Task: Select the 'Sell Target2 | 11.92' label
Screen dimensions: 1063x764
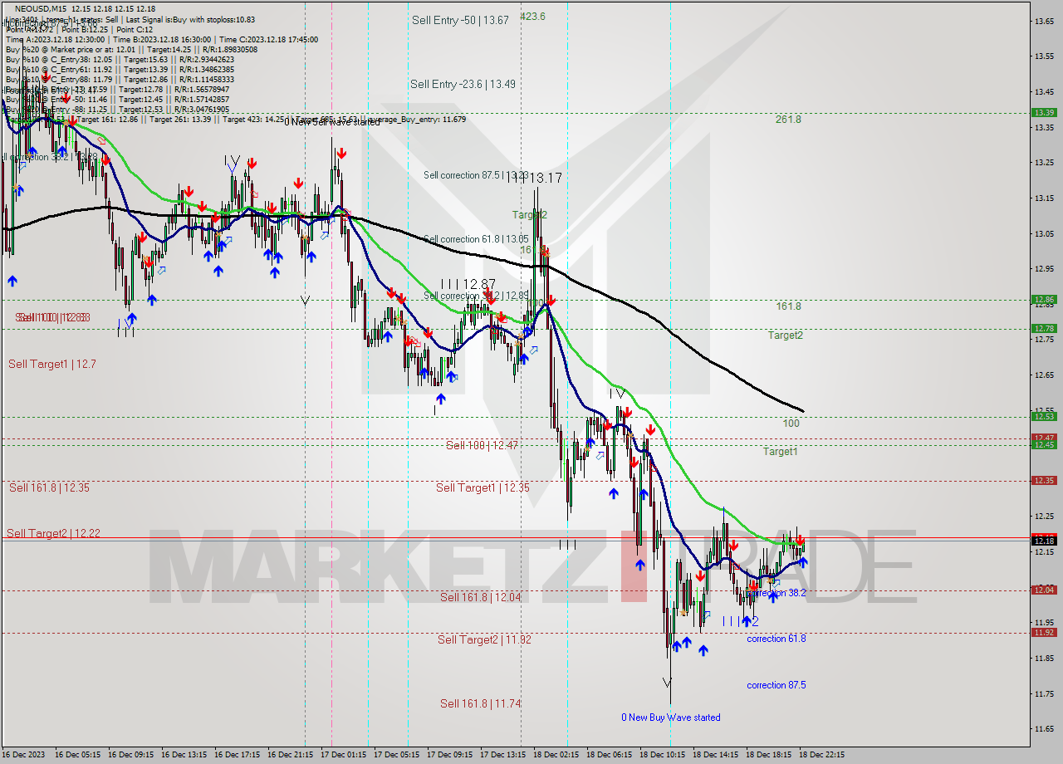Action: coord(484,639)
